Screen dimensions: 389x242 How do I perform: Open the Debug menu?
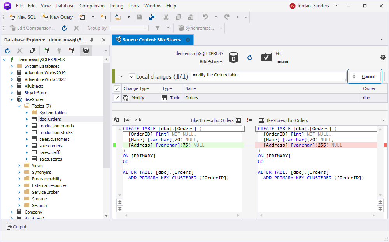[116, 6]
